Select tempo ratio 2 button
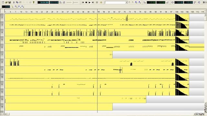Screen dimensions: 207x116 (19, 6)
